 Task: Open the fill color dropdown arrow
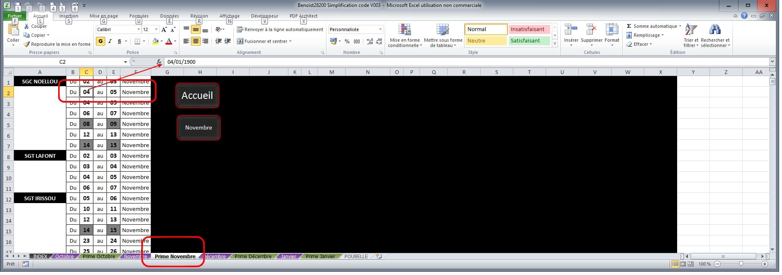click(161, 41)
